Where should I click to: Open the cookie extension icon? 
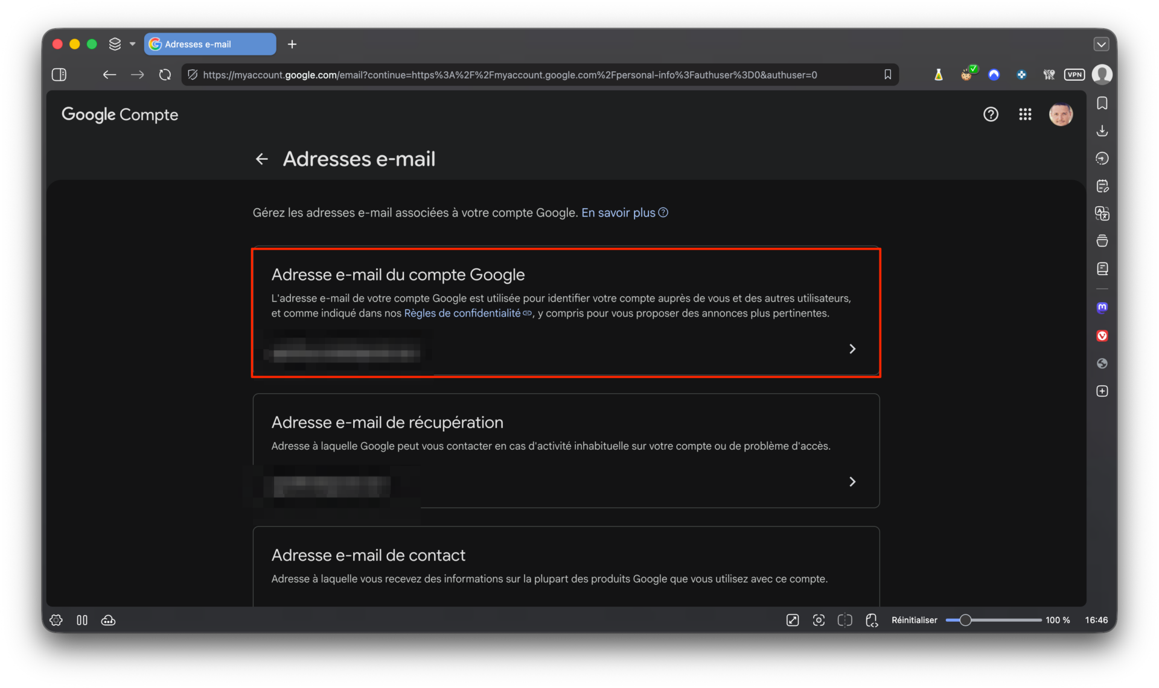(967, 74)
